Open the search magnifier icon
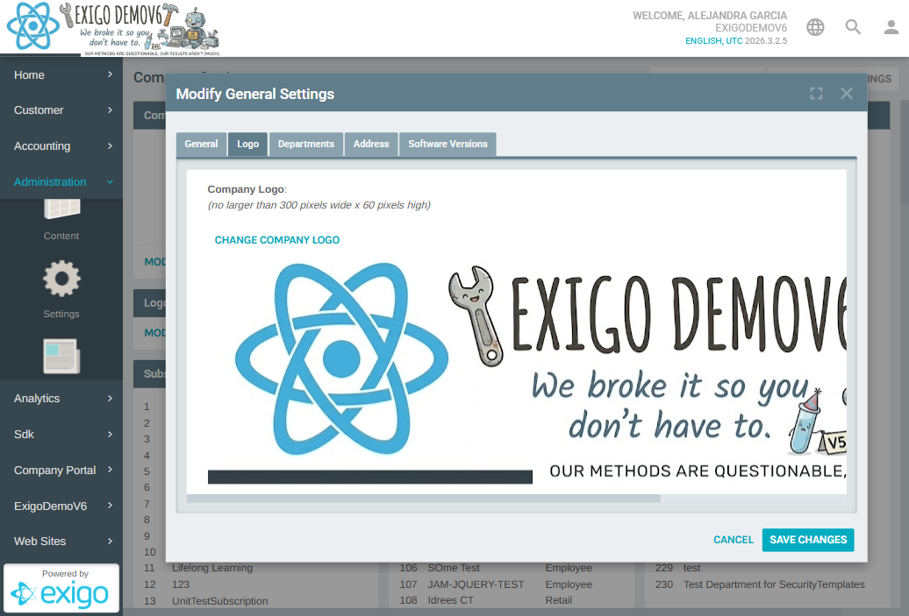Viewport: 909px width, 616px height. pos(853,27)
